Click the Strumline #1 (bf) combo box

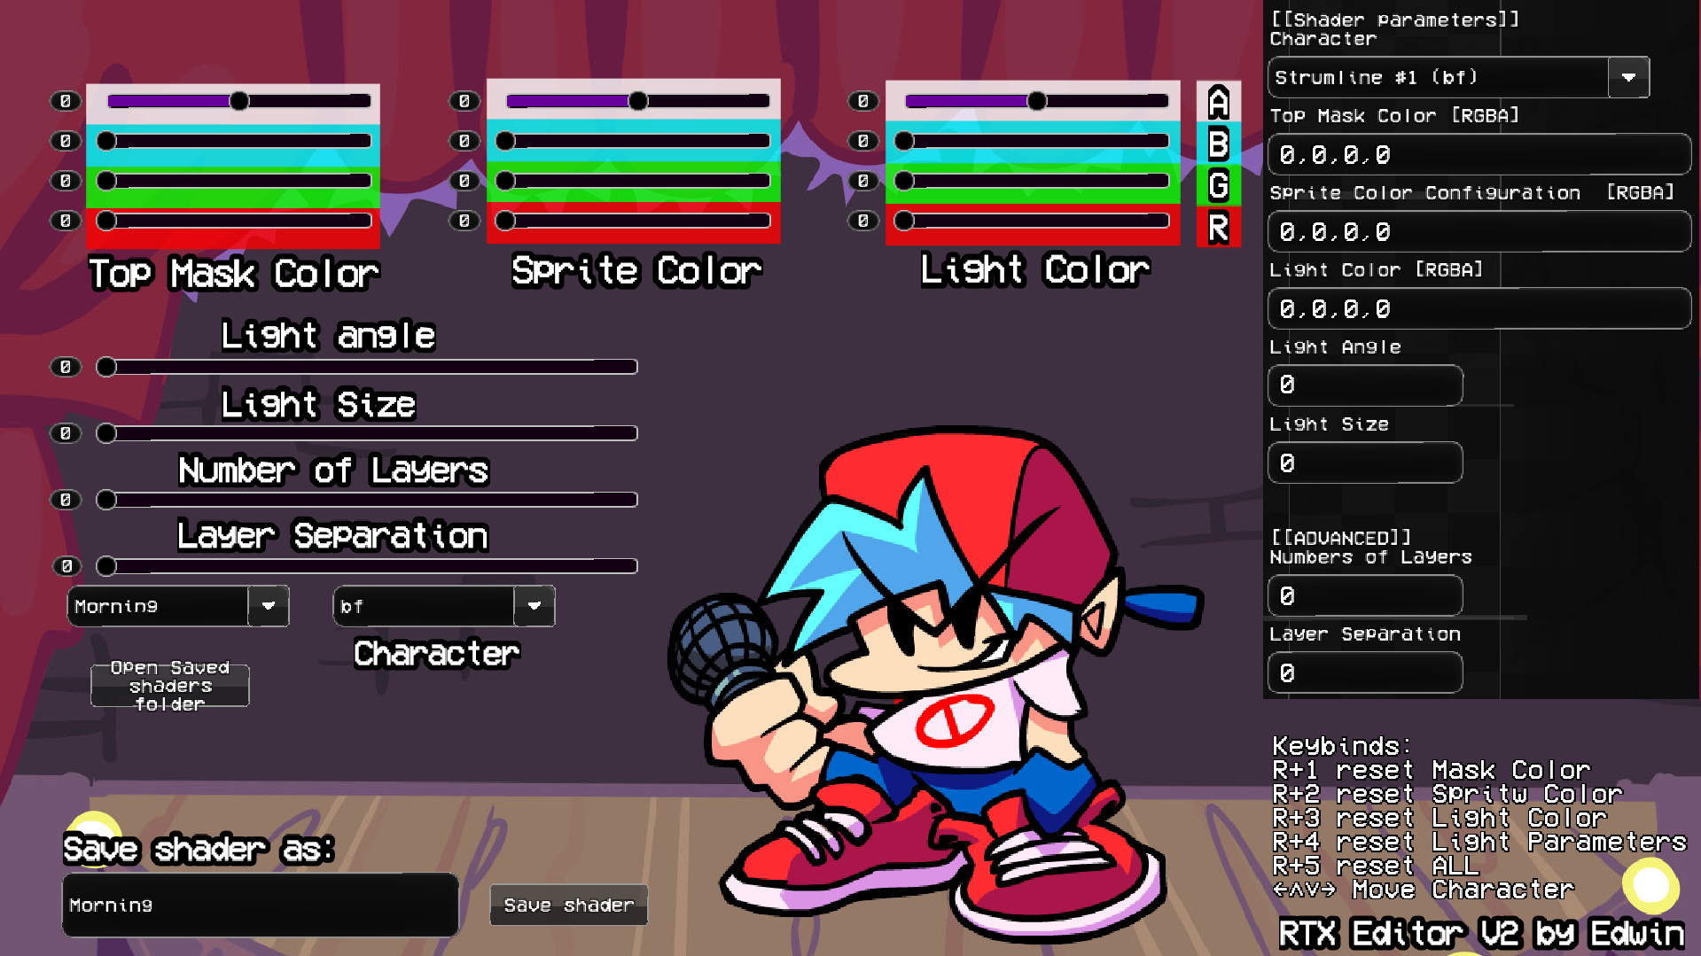click(x=1458, y=77)
